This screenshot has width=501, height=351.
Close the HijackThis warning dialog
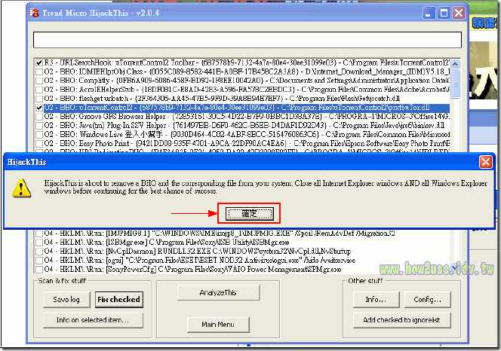coord(485,162)
